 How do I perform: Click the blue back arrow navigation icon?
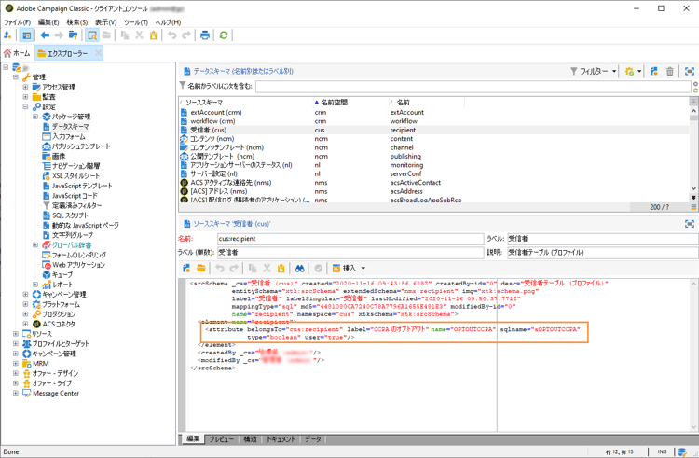pyautogui.click(x=45, y=35)
